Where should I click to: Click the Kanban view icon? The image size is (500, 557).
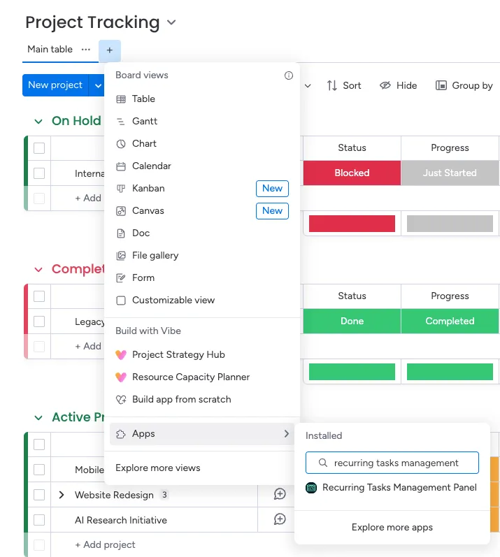[121, 189]
